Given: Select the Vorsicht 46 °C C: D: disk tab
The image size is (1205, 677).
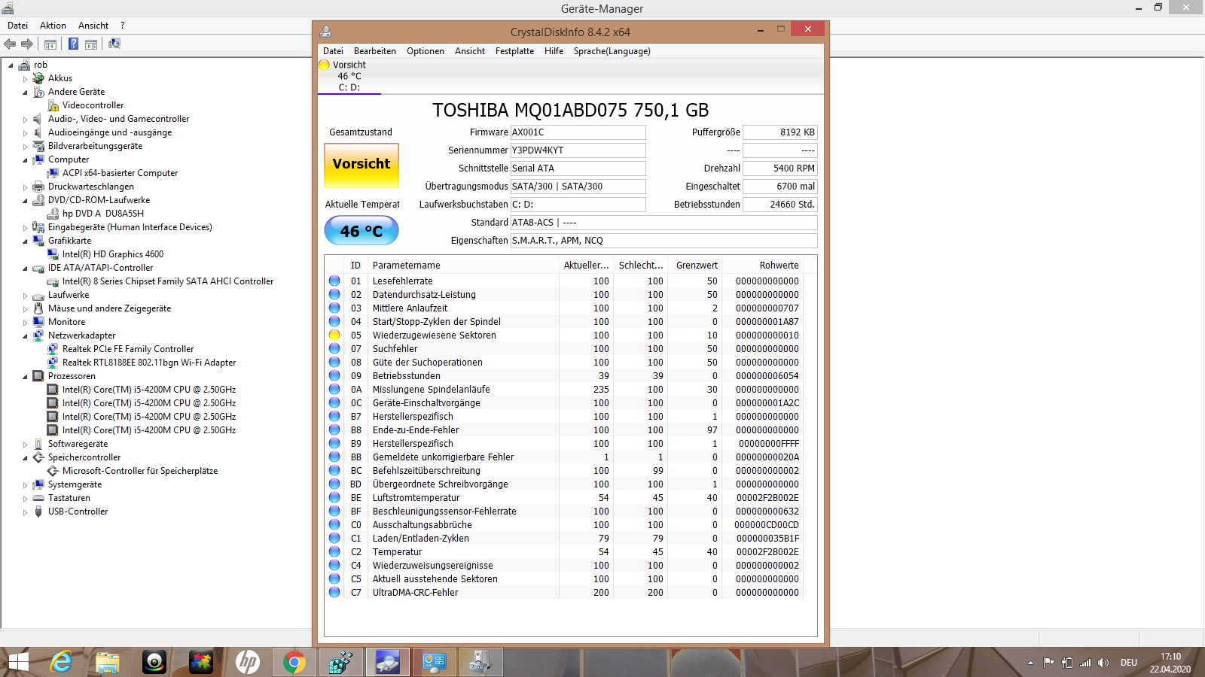Looking at the screenshot, I should tap(349, 76).
